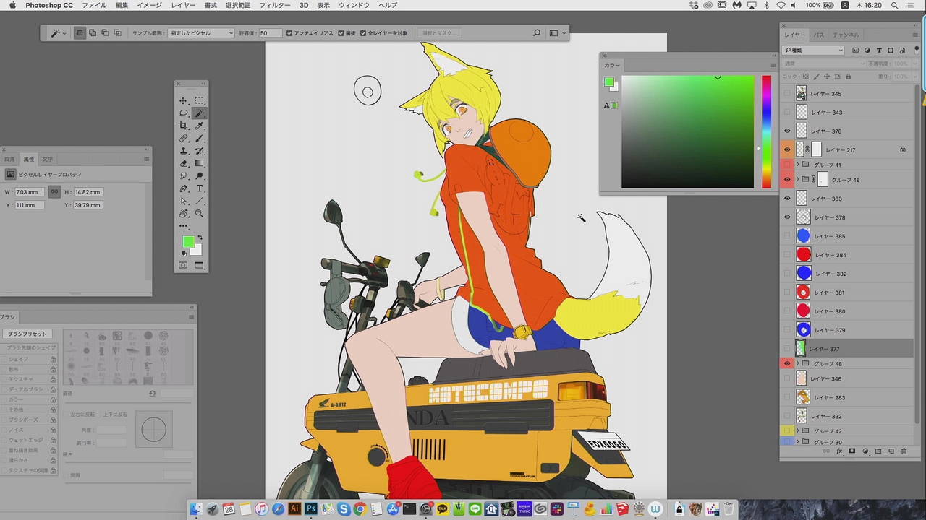Switch to the チャンネル tab
This screenshot has height=520, width=926.
pyautogui.click(x=846, y=35)
